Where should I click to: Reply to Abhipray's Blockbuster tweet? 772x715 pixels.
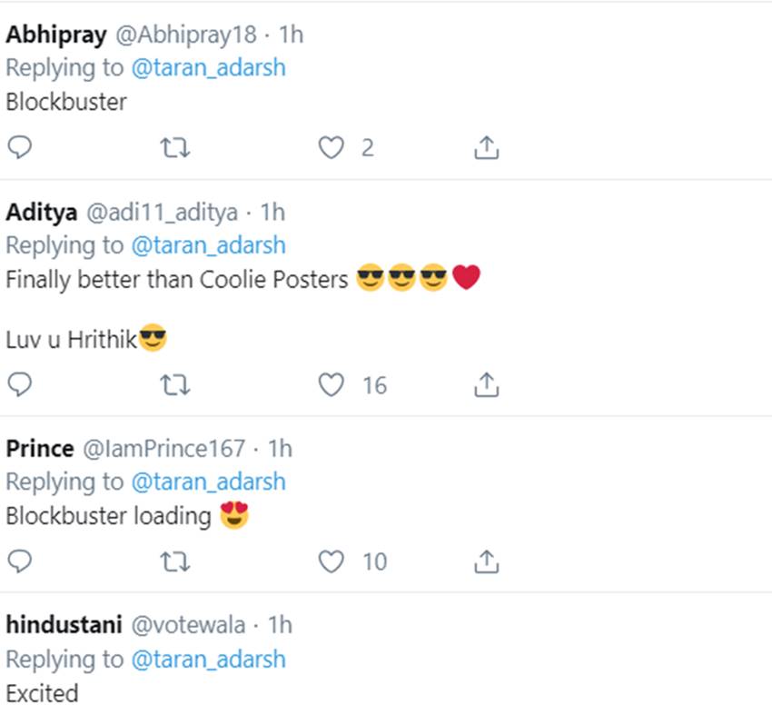(x=19, y=147)
